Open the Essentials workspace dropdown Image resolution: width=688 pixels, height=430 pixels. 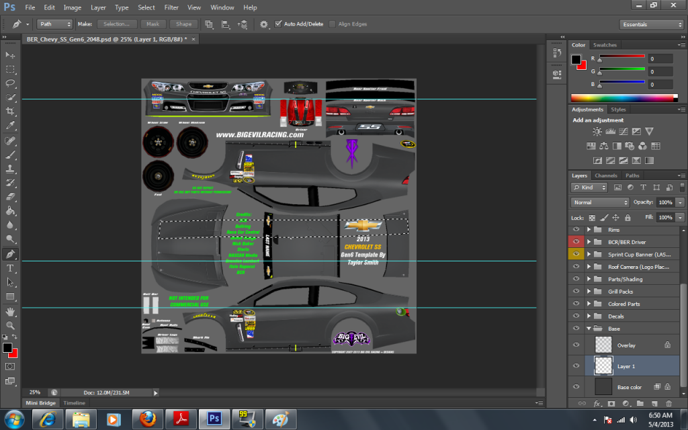click(652, 25)
